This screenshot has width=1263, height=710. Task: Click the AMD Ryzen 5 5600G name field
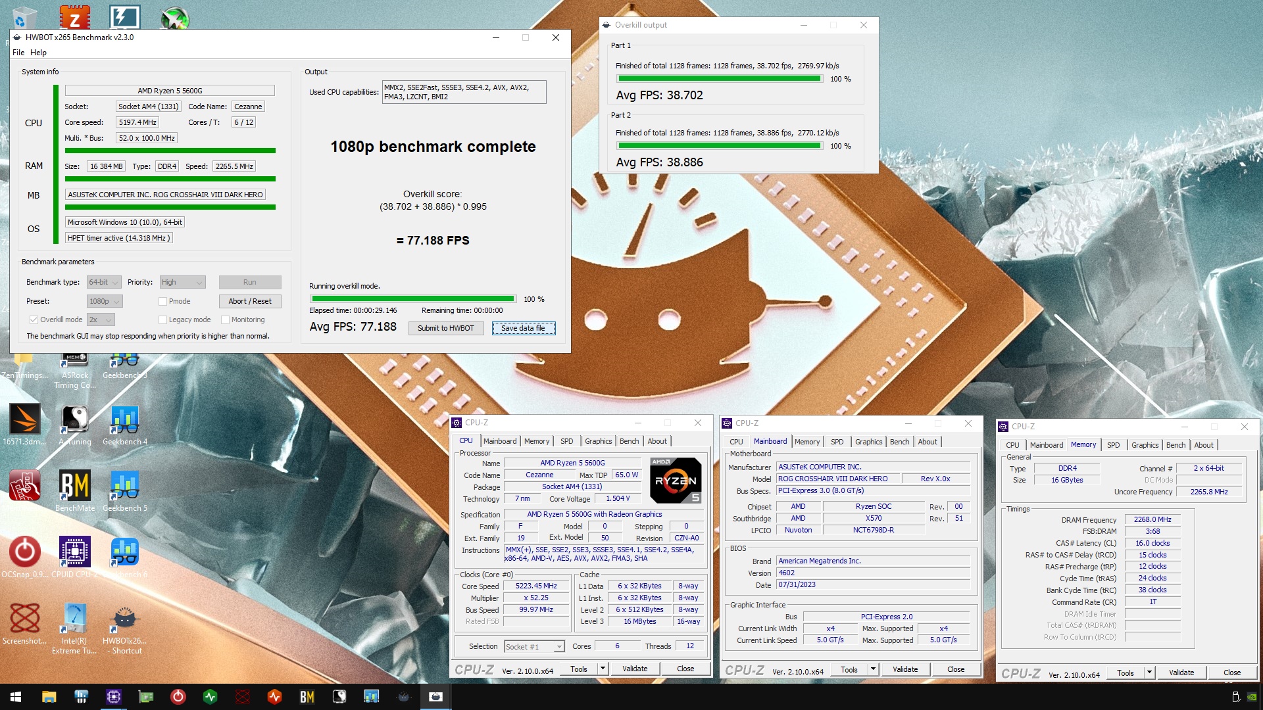click(x=170, y=91)
